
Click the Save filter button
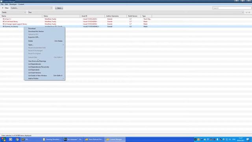(x=59, y=8)
